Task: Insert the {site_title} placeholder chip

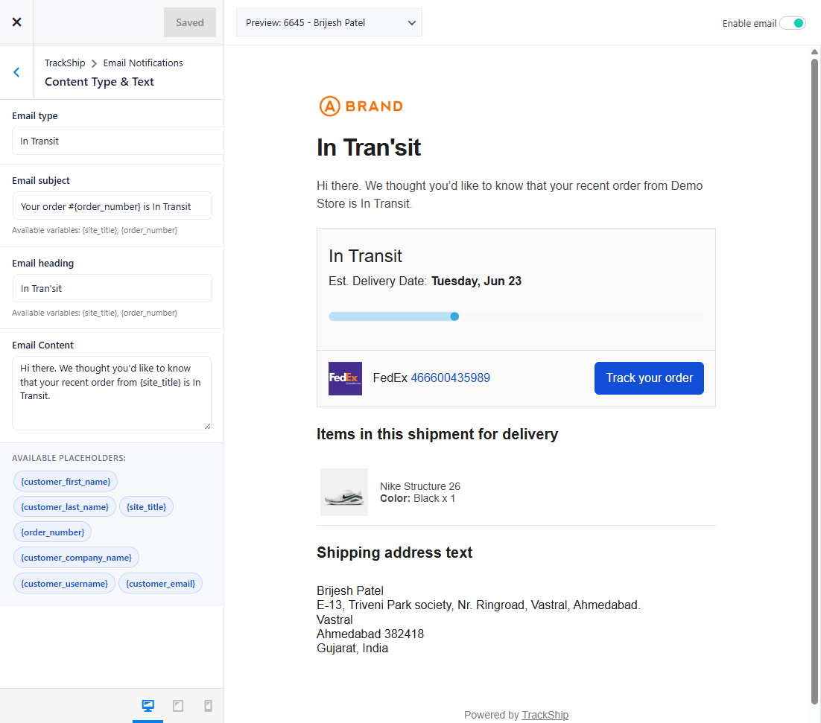Action: click(146, 506)
